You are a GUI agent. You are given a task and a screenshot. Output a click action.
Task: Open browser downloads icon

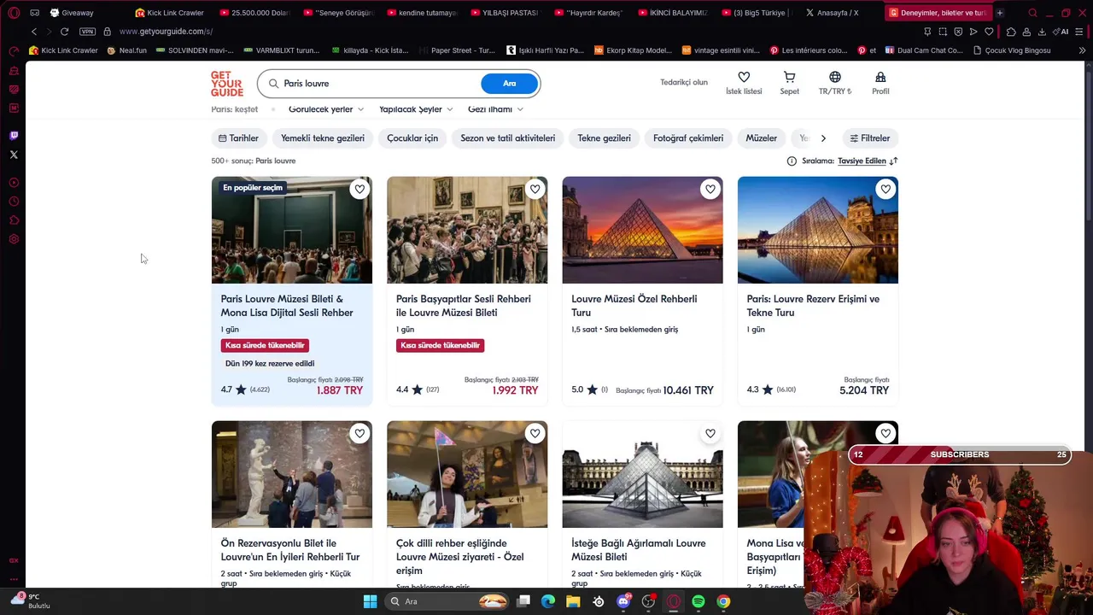(x=1042, y=32)
